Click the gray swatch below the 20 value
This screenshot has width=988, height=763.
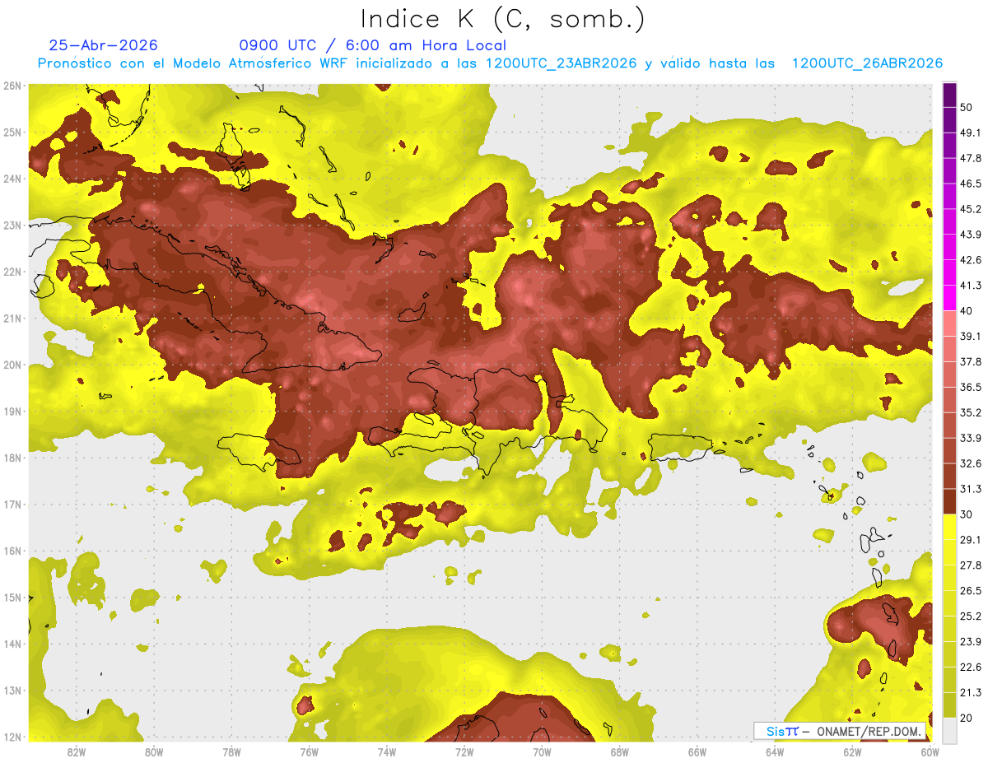[x=949, y=729]
